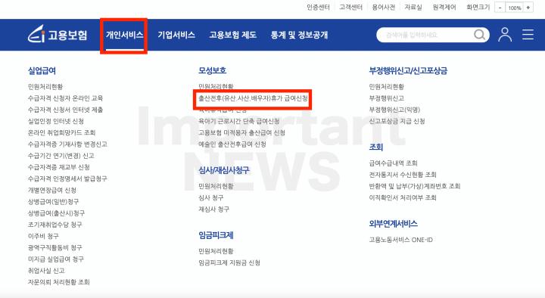Open 수급자격증 기재사항 변경신고

(x=67, y=144)
